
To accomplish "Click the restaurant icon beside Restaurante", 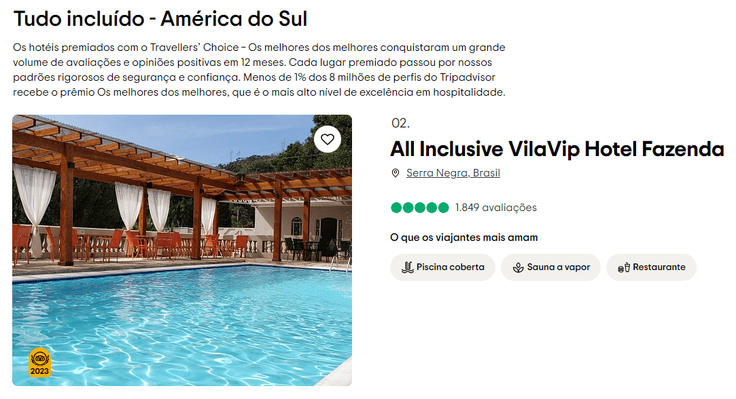I will pos(623,267).
